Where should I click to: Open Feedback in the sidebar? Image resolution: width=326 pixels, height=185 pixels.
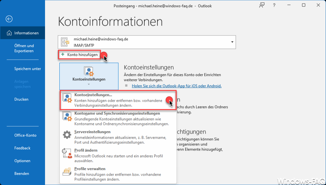coord(23,148)
